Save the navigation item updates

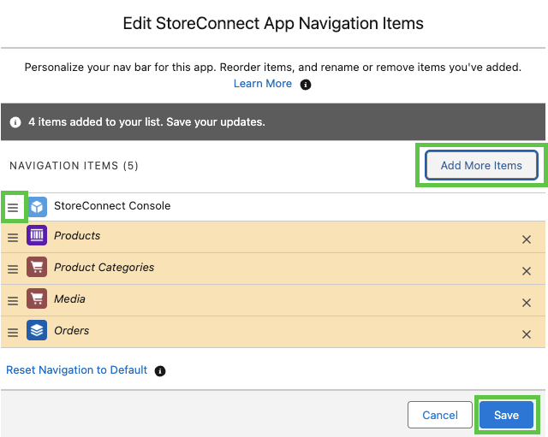coord(506,415)
